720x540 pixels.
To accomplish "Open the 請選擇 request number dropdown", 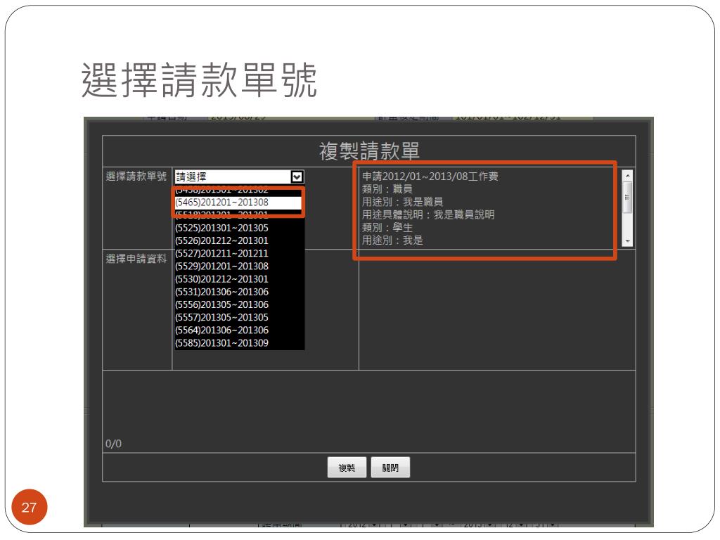I will tap(239, 176).
